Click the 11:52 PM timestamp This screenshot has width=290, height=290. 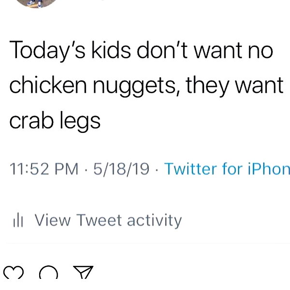(44, 169)
